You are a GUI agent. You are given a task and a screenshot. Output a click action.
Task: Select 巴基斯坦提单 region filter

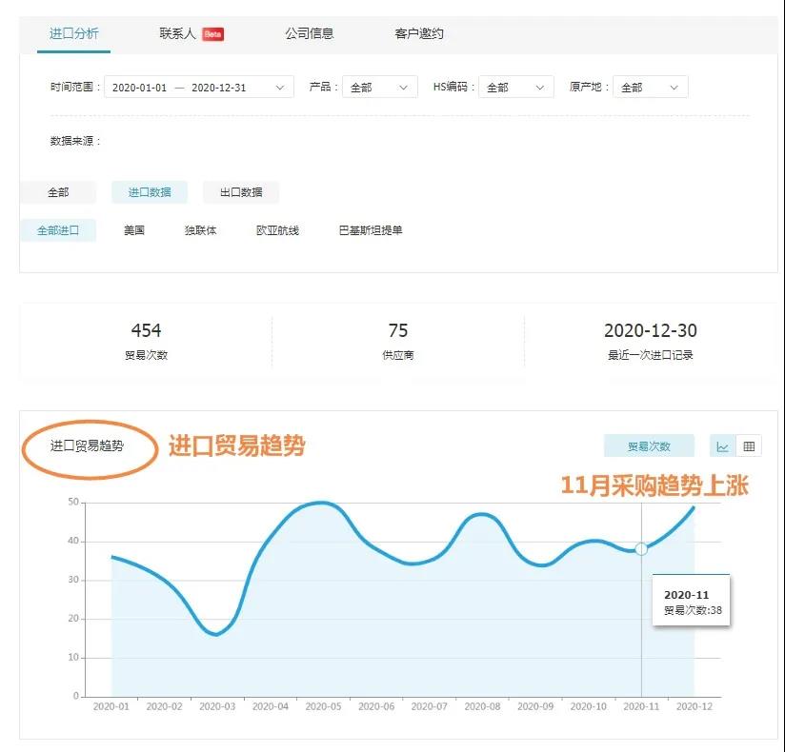pos(371,230)
